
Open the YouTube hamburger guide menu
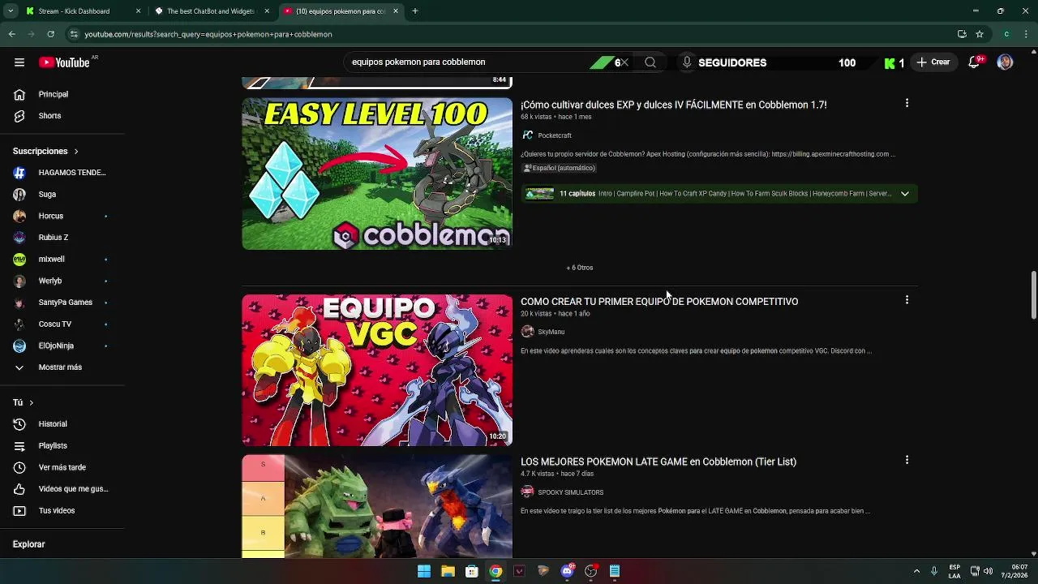coord(19,62)
